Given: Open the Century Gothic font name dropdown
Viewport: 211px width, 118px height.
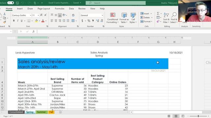Looking at the screenshot, I should coord(31,15).
